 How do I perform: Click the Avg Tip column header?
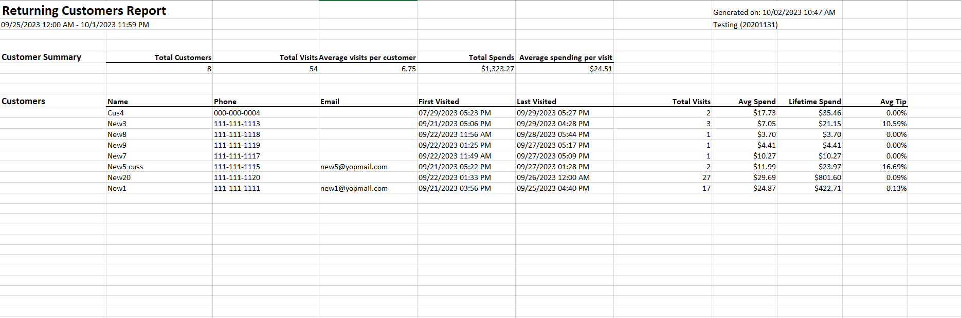pos(893,102)
